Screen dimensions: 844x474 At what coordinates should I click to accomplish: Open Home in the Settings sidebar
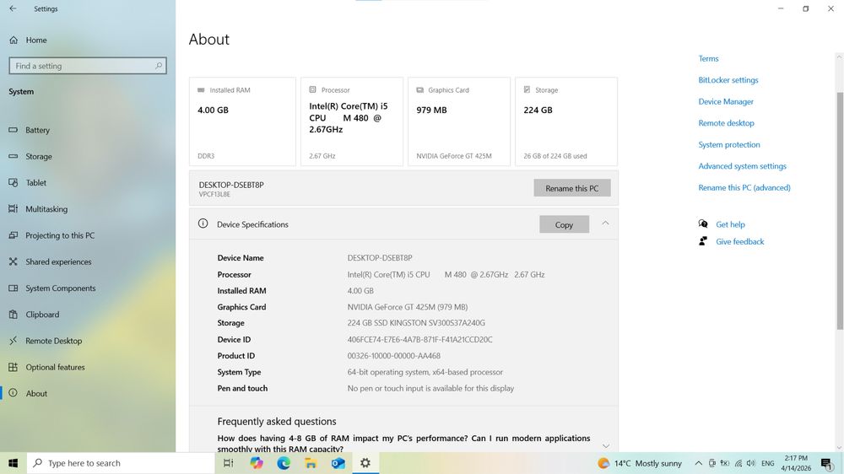36,40
